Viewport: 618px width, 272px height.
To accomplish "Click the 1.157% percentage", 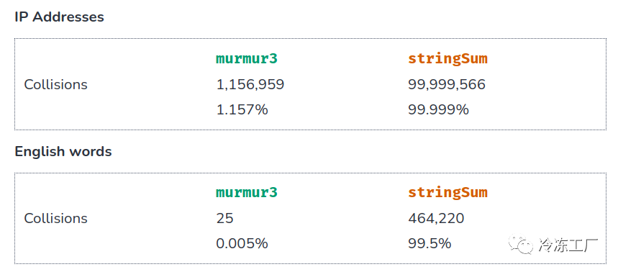I will tap(242, 109).
